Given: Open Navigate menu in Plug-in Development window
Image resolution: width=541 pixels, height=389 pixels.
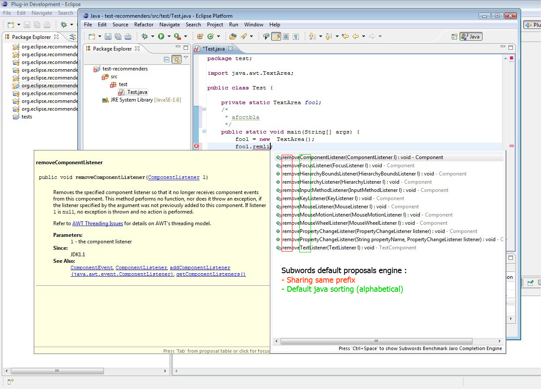Looking at the screenshot, I should 42,13.
